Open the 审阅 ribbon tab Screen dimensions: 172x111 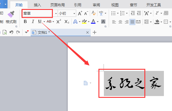tap(96, 5)
